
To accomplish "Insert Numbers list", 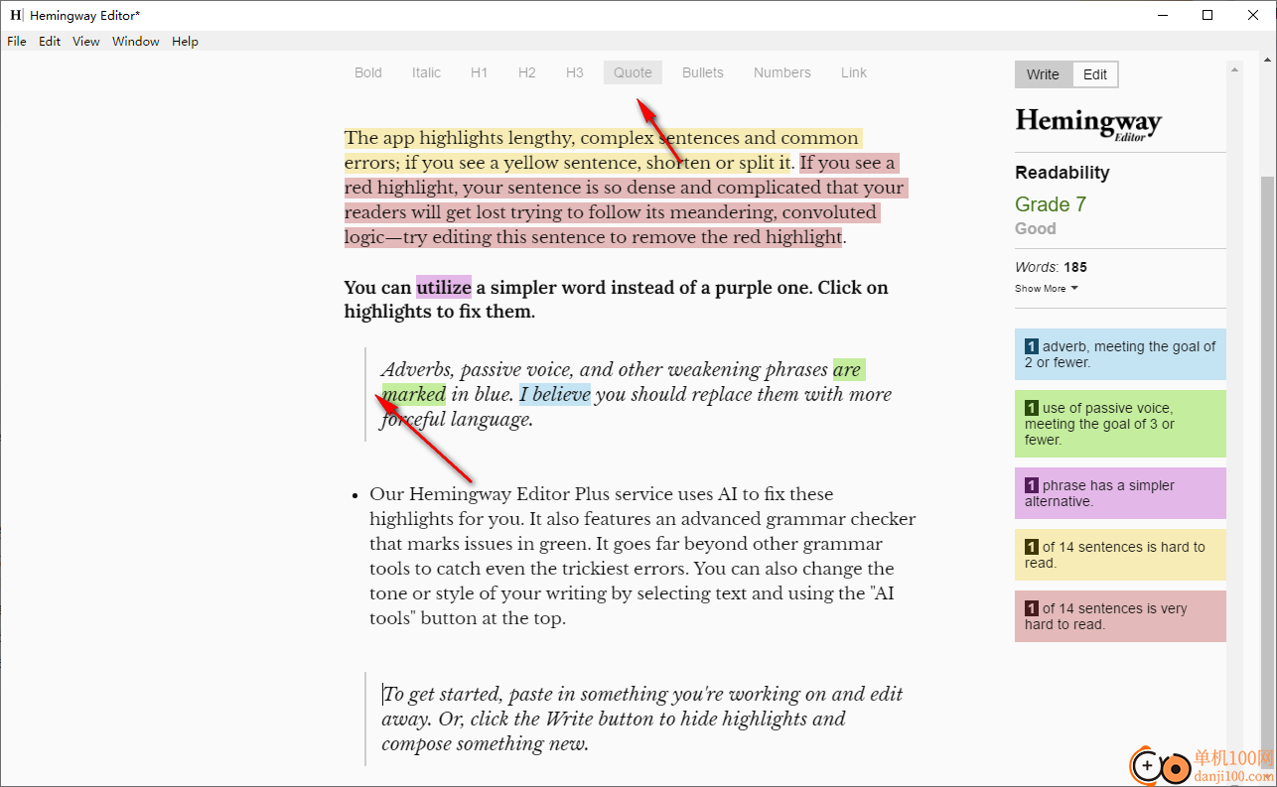I will [782, 72].
